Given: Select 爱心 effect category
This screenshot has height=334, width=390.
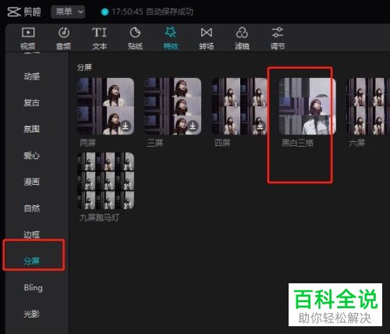Looking at the screenshot, I should click(x=32, y=155).
